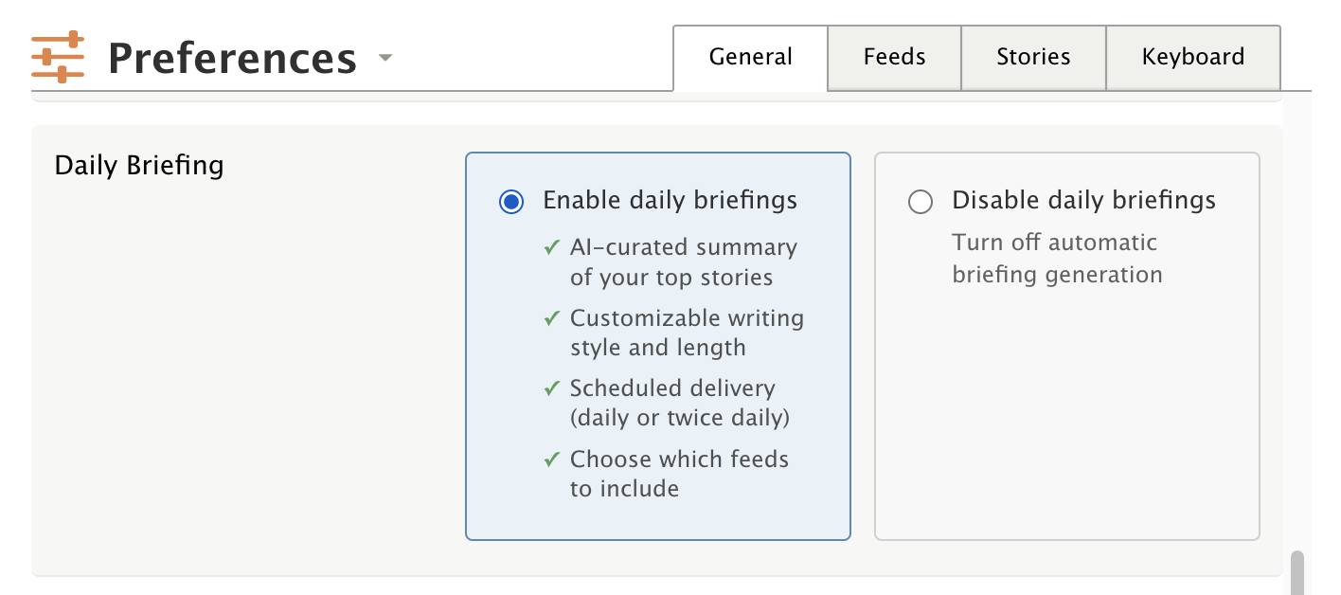
Task: Click checkmark icon beside AI-curated summary
Action: pyautogui.click(x=552, y=248)
